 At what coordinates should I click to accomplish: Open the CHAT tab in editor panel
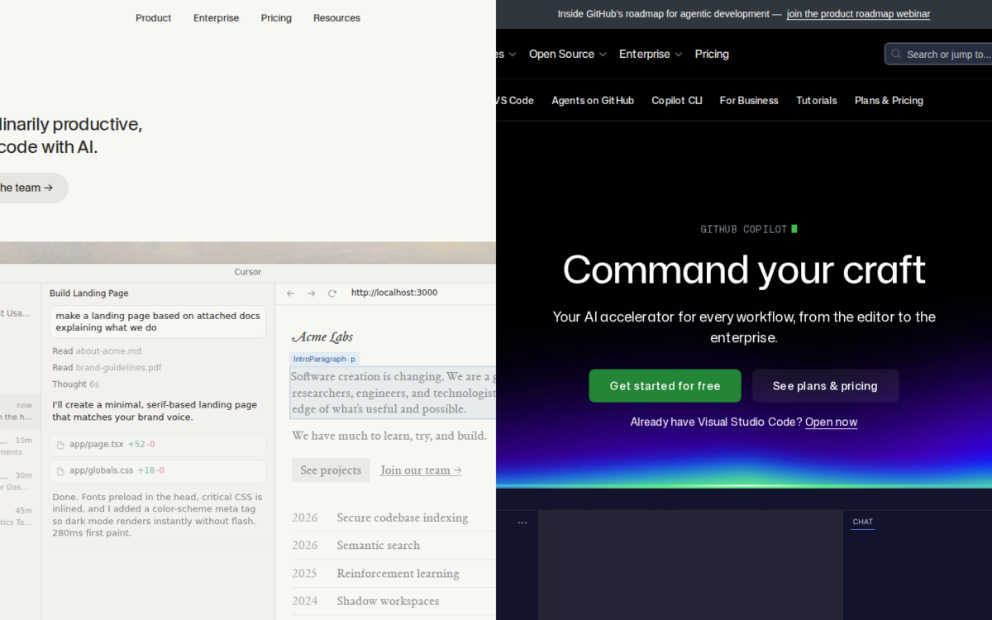[862, 522]
